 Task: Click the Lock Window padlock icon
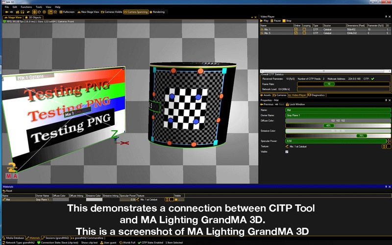pos(287,104)
